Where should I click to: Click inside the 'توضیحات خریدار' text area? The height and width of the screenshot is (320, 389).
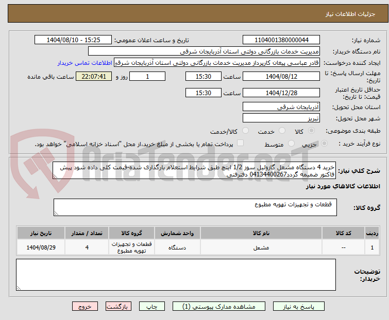[x=176, y=274]
